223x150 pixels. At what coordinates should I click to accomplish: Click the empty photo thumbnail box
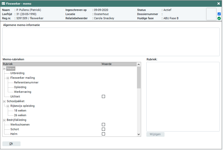(211, 14)
